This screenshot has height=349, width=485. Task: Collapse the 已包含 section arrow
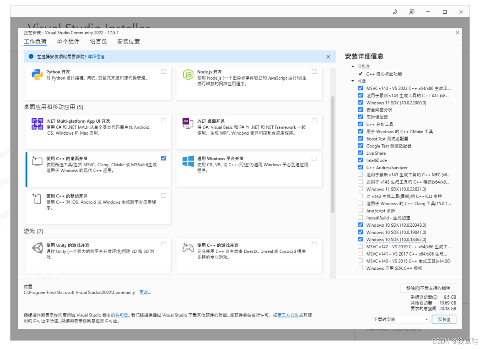point(353,66)
